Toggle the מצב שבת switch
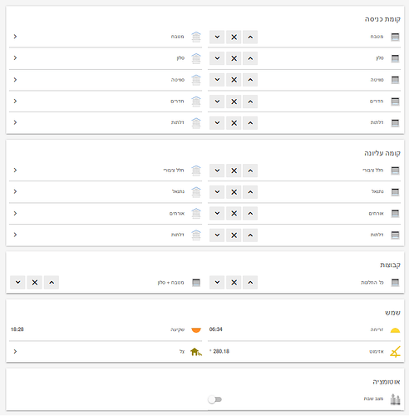Viewport: 409px width, 416px height. point(215,399)
